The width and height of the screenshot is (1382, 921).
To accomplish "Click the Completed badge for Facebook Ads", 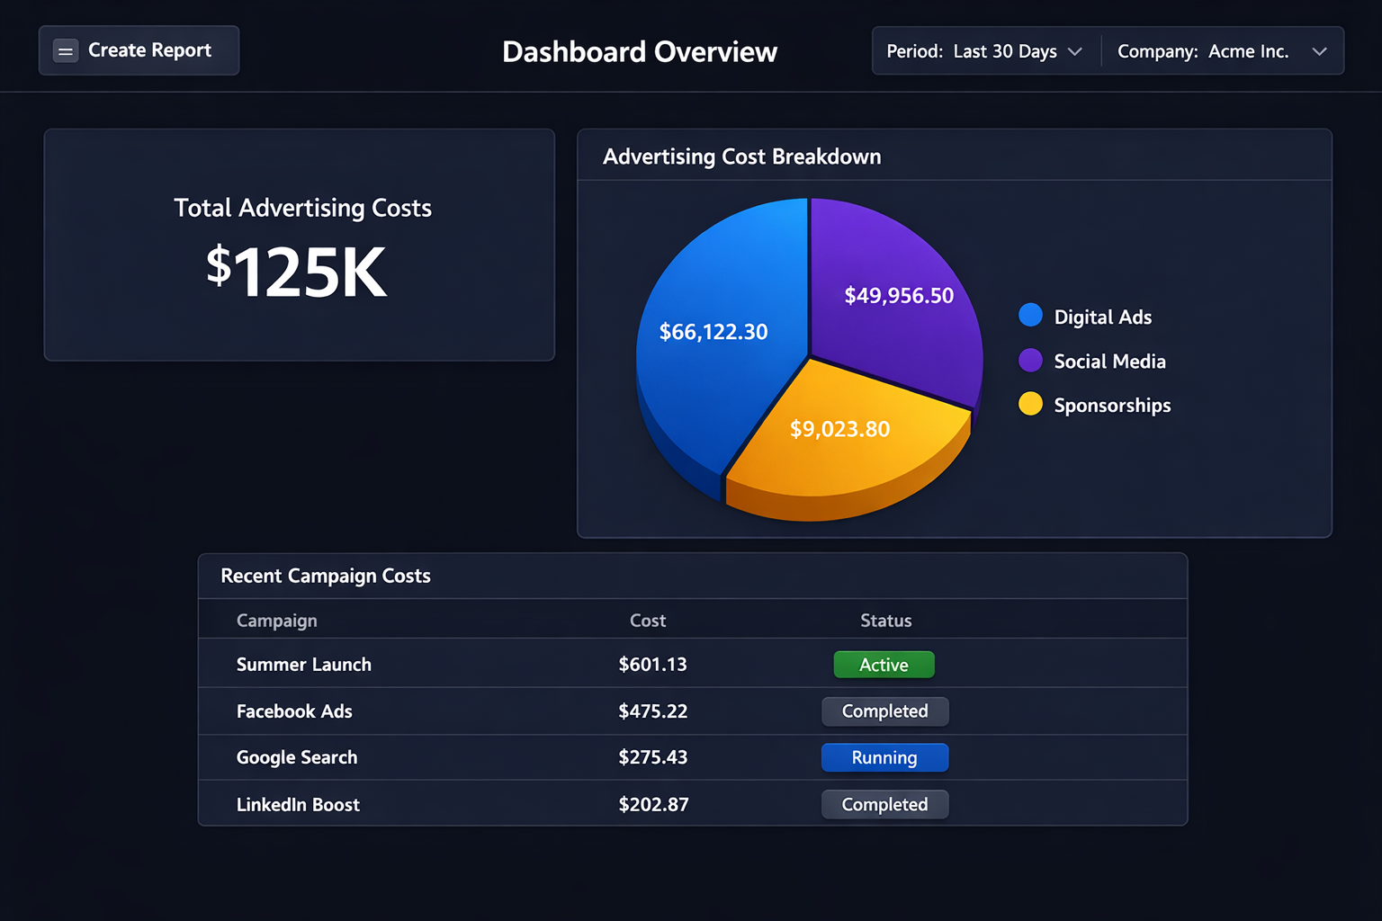I will 884,711.
